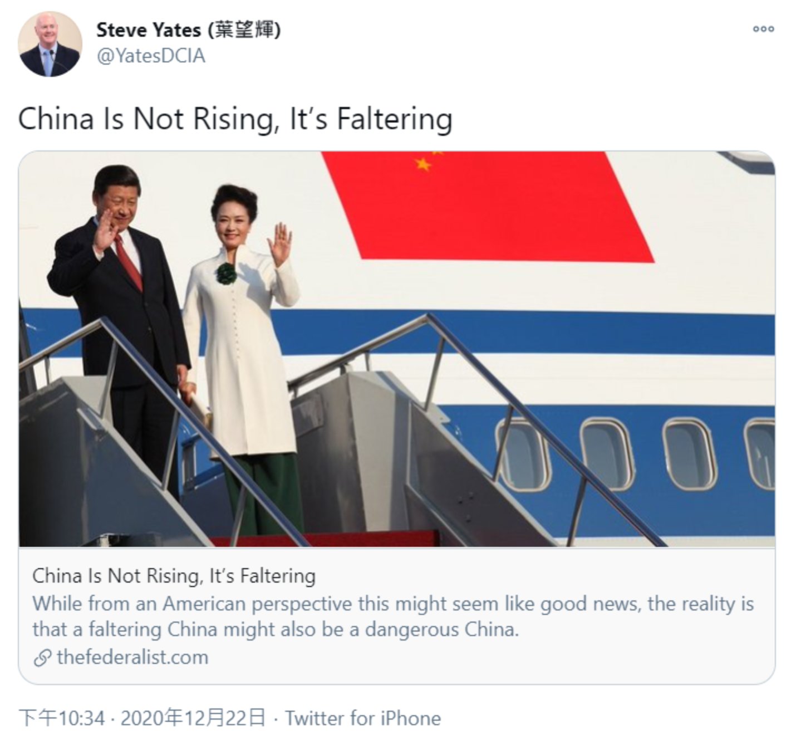Open the Twitter for iPhone source link
This screenshot has width=796, height=743.
coord(363,718)
